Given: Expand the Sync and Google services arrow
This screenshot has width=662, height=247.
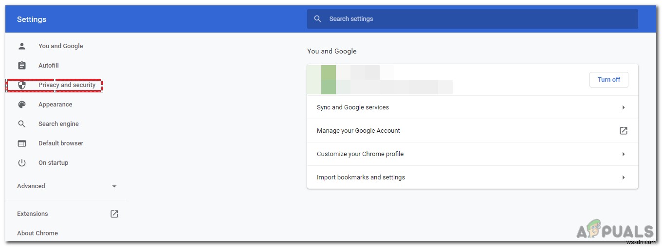Looking at the screenshot, I should pos(624,107).
